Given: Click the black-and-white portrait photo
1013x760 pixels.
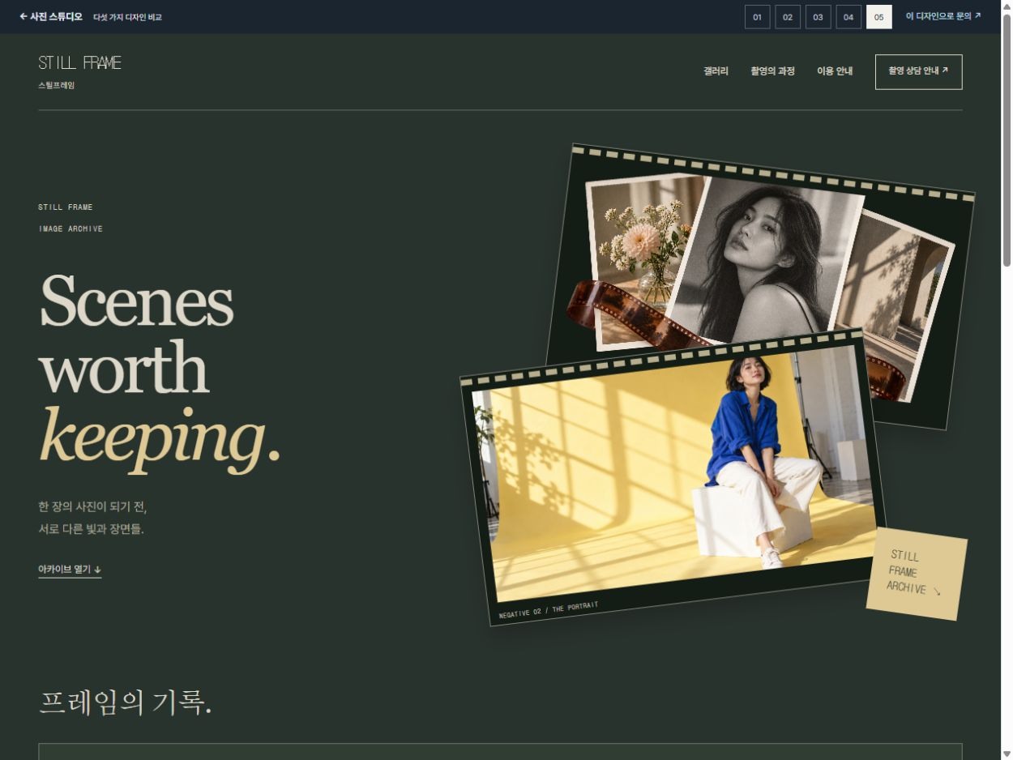Looking at the screenshot, I should click(x=766, y=259).
